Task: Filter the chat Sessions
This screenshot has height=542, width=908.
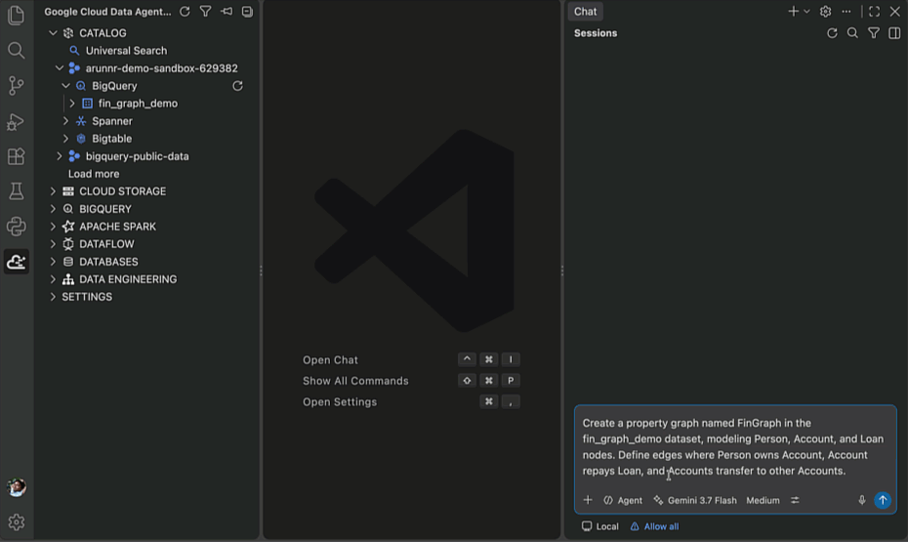Action: click(x=873, y=33)
